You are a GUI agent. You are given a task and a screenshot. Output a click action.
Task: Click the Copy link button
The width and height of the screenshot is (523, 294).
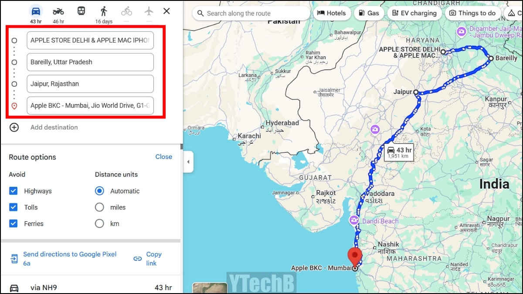154,259
